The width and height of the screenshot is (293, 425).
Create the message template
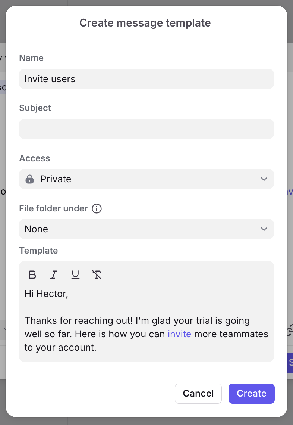(252, 393)
